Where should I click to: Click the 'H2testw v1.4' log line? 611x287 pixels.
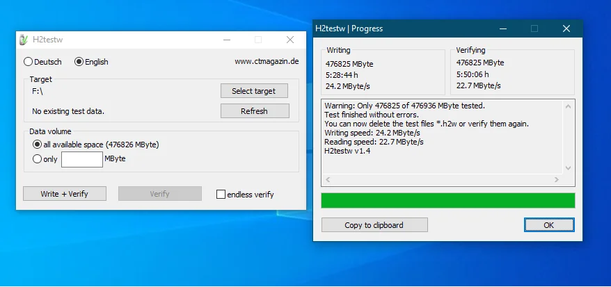[x=347, y=151]
